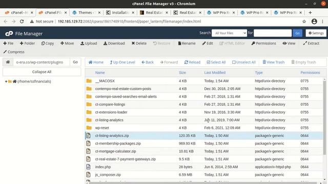Click the Move toolbar button
The height and width of the screenshot is (184, 328).
[x=67, y=43]
